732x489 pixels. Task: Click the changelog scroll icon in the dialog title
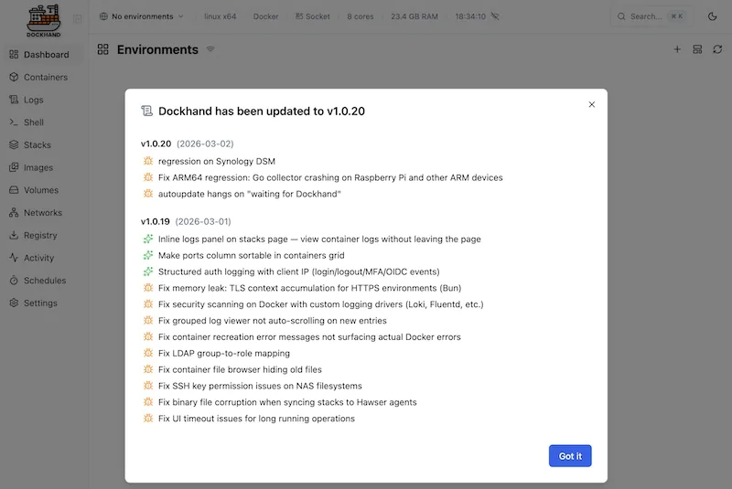[x=147, y=111]
